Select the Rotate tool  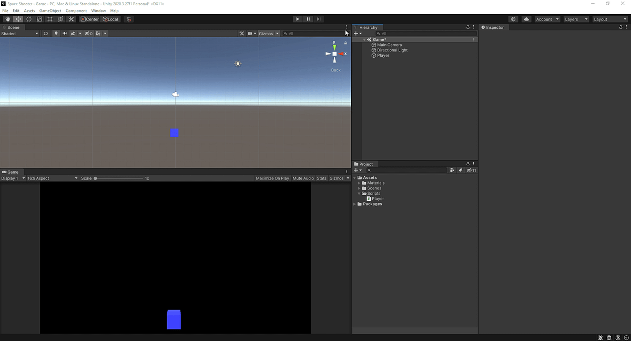click(28, 19)
